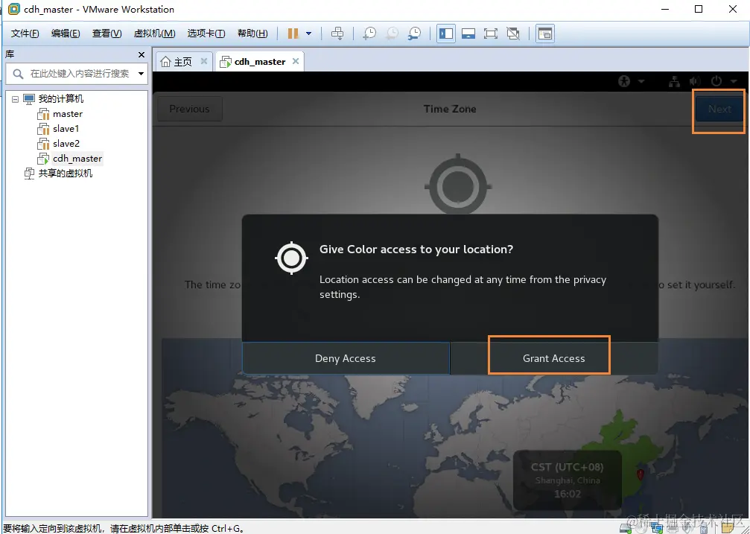The height and width of the screenshot is (534, 750).
Task: Click the hard disk status bar icon
Action: [x=626, y=529]
